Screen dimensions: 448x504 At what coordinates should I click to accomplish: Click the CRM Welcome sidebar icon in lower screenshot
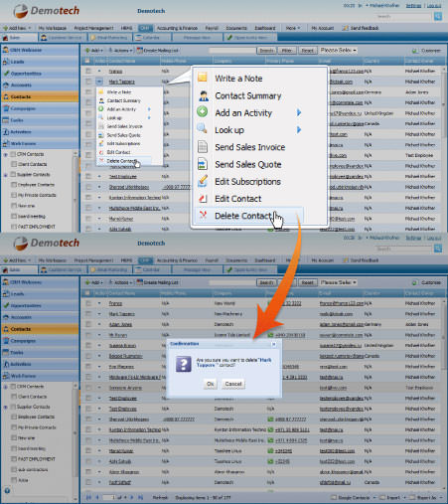[6, 282]
